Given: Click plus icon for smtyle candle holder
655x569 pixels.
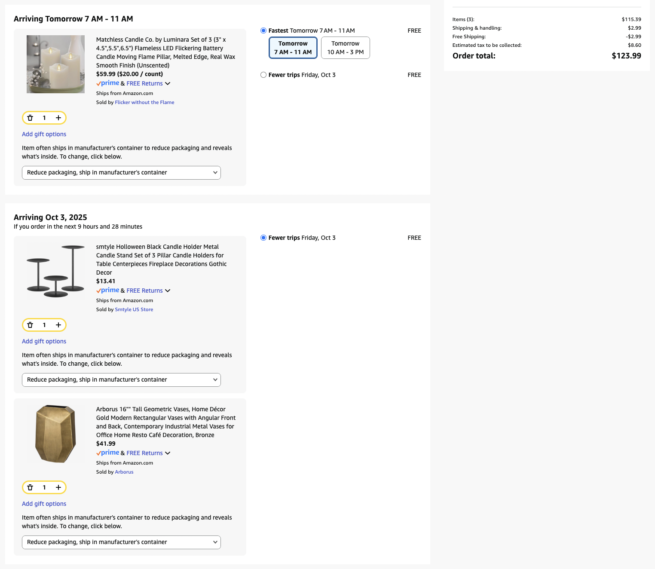Looking at the screenshot, I should [x=58, y=325].
